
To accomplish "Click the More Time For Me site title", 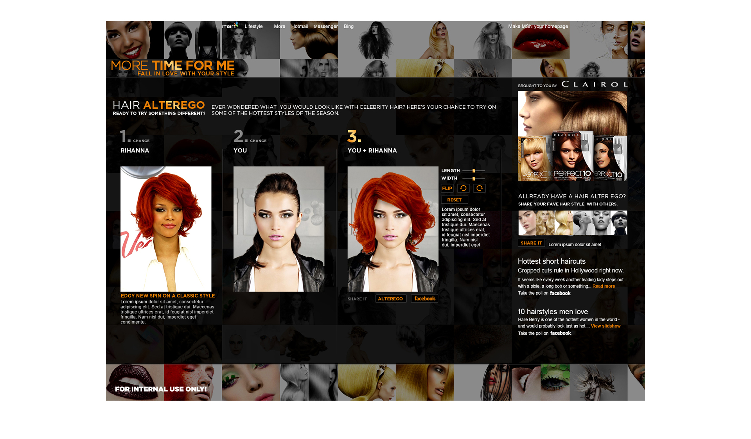I will (x=172, y=68).
